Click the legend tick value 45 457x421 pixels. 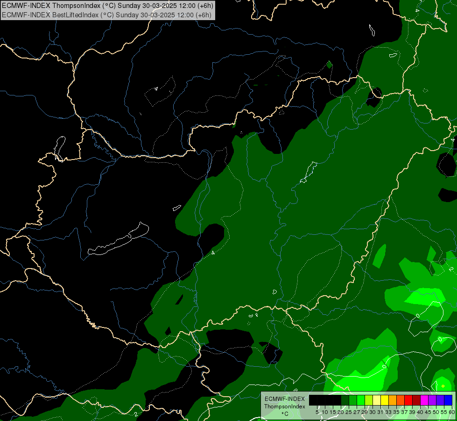(x=428, y=412)
